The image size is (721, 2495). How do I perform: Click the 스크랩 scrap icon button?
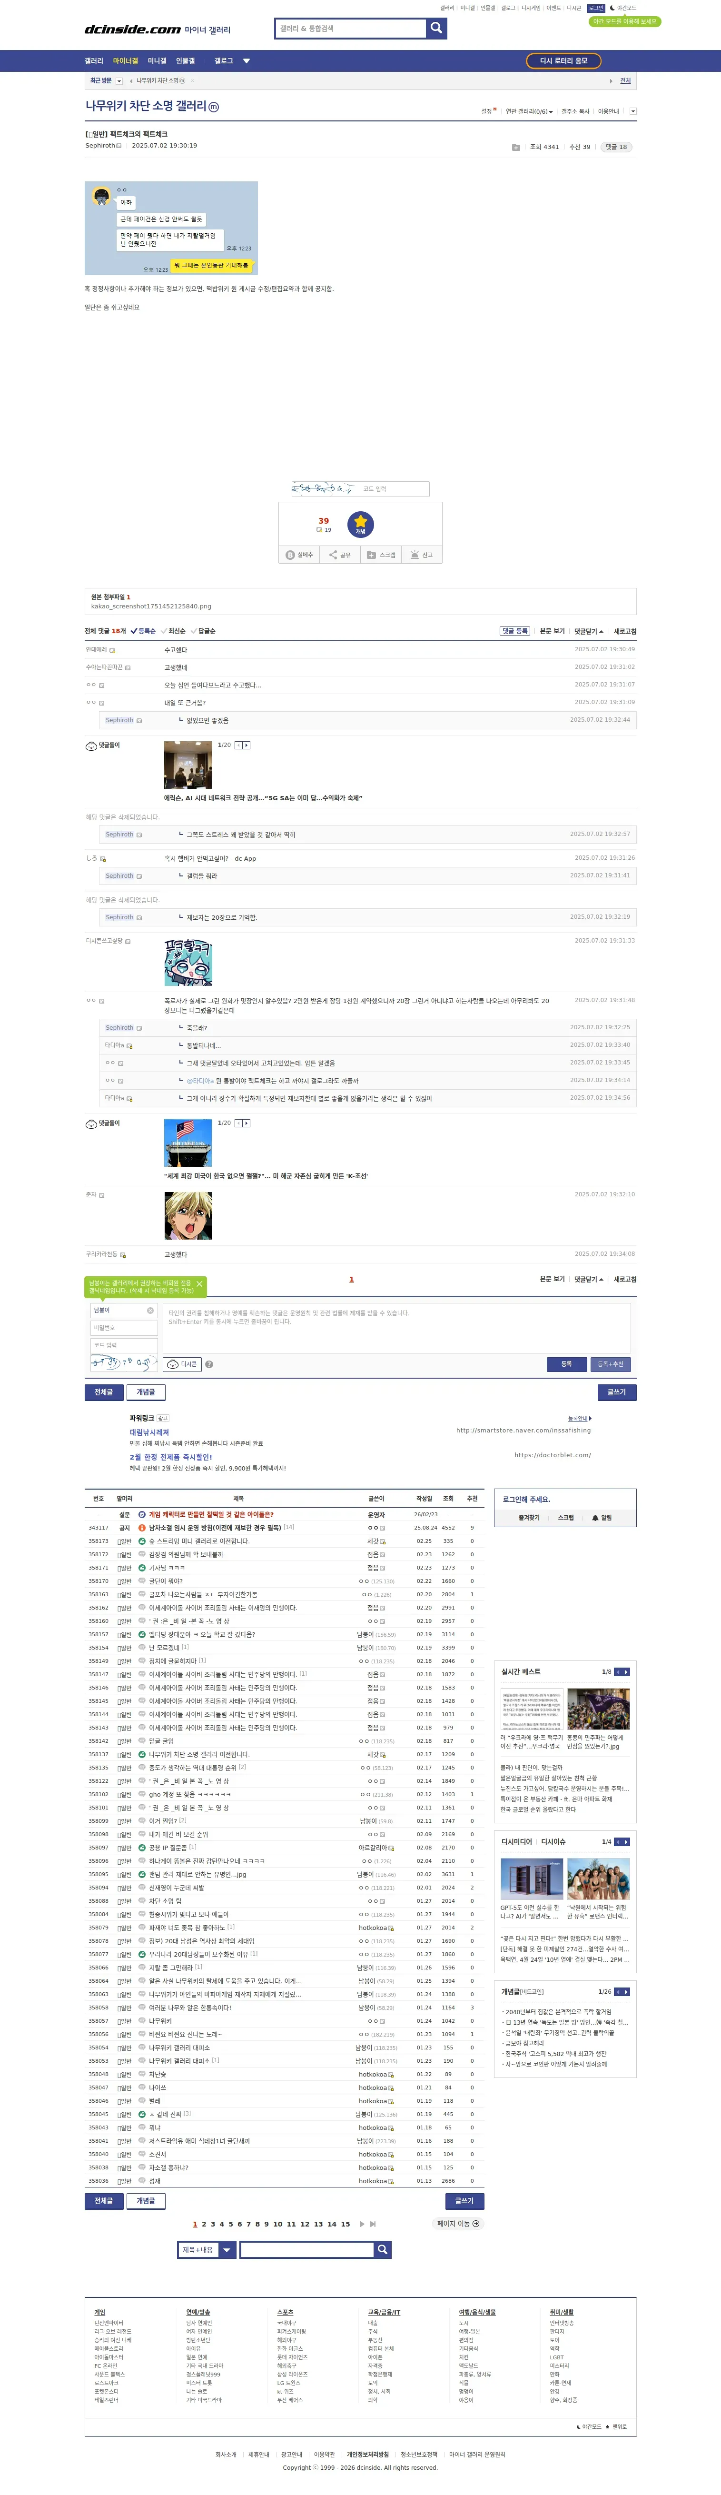380,555
